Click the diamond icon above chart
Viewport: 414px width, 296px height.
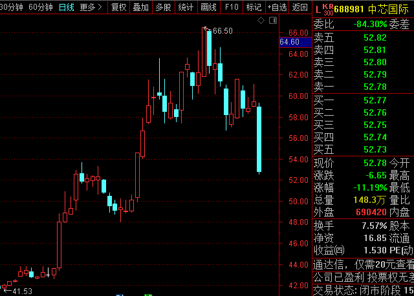(x=261, y=20)
